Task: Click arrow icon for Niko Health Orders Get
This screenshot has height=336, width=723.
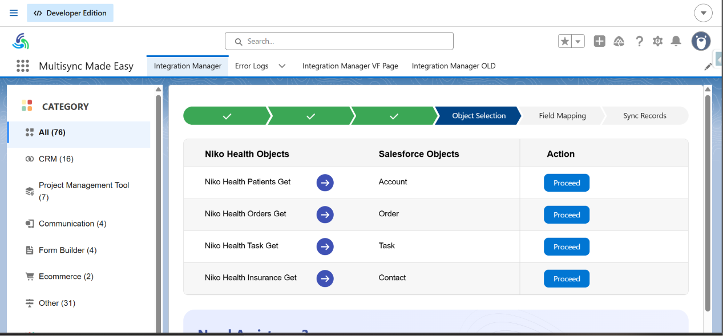Action: click(325, 214)
